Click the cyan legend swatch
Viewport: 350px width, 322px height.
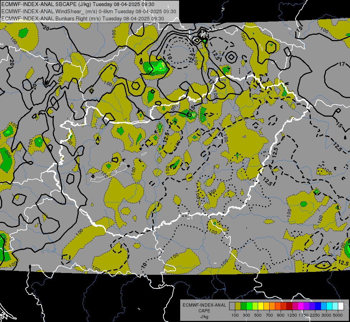(x=330, y=306)
